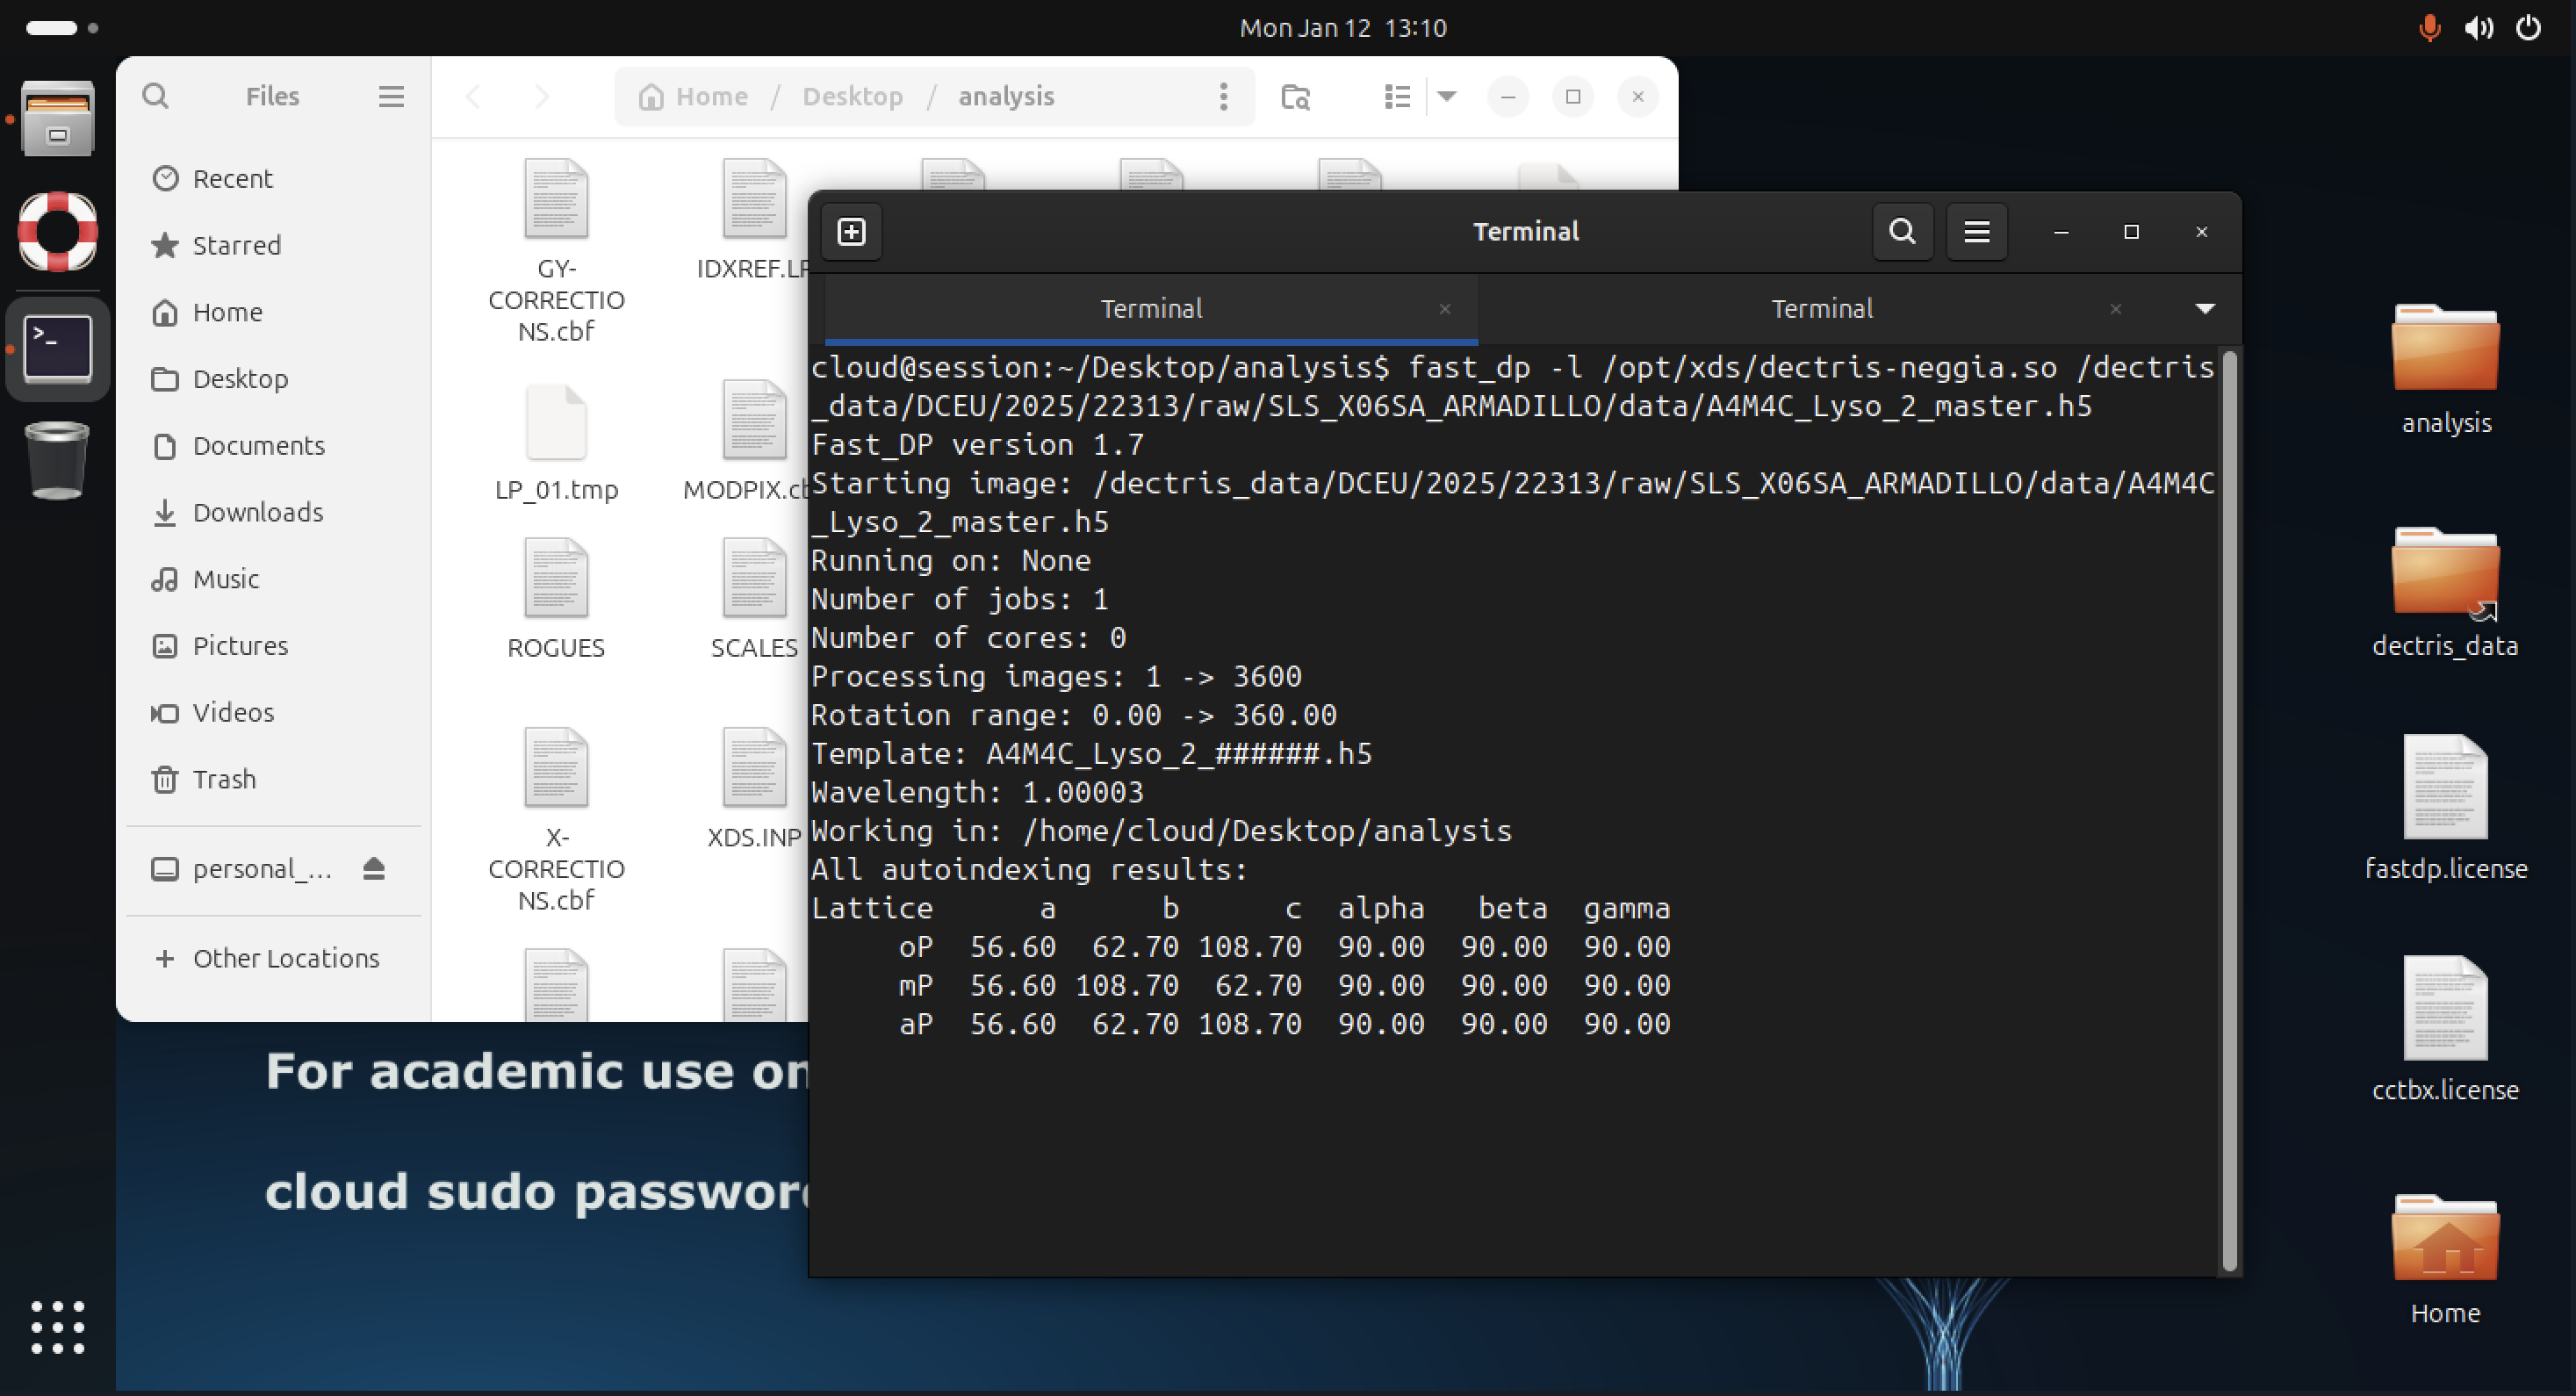The image size is (2576, 1396).
Task: Search files with the magnifier icon
Action: (155, 96)
